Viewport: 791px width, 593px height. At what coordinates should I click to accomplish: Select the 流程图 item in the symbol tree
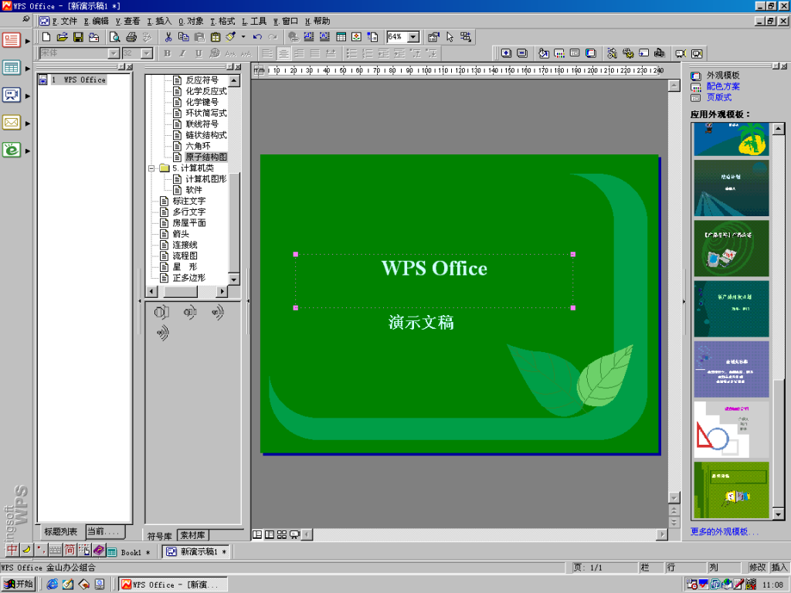185,256
